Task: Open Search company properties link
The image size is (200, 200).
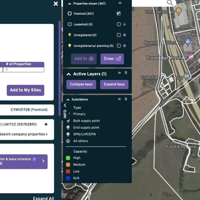Action: (23, 134)
